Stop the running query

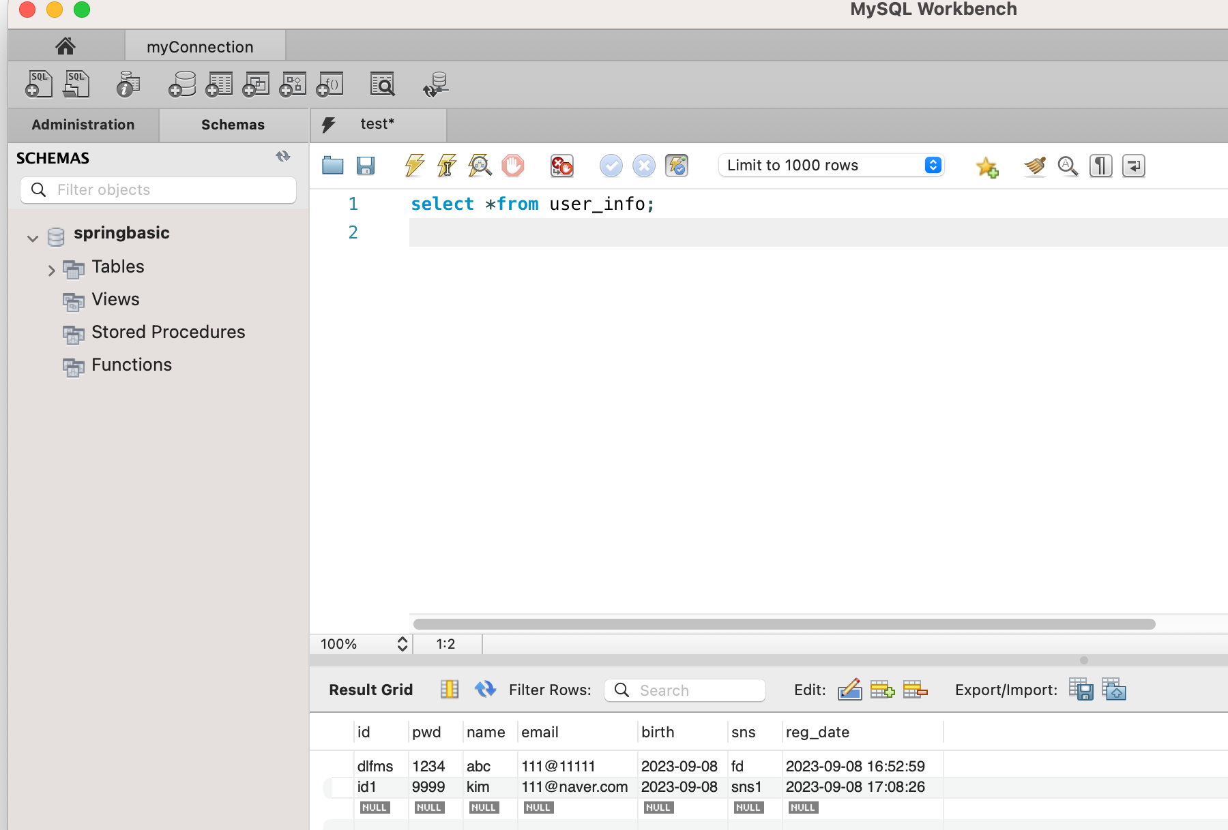pos(513,165)
